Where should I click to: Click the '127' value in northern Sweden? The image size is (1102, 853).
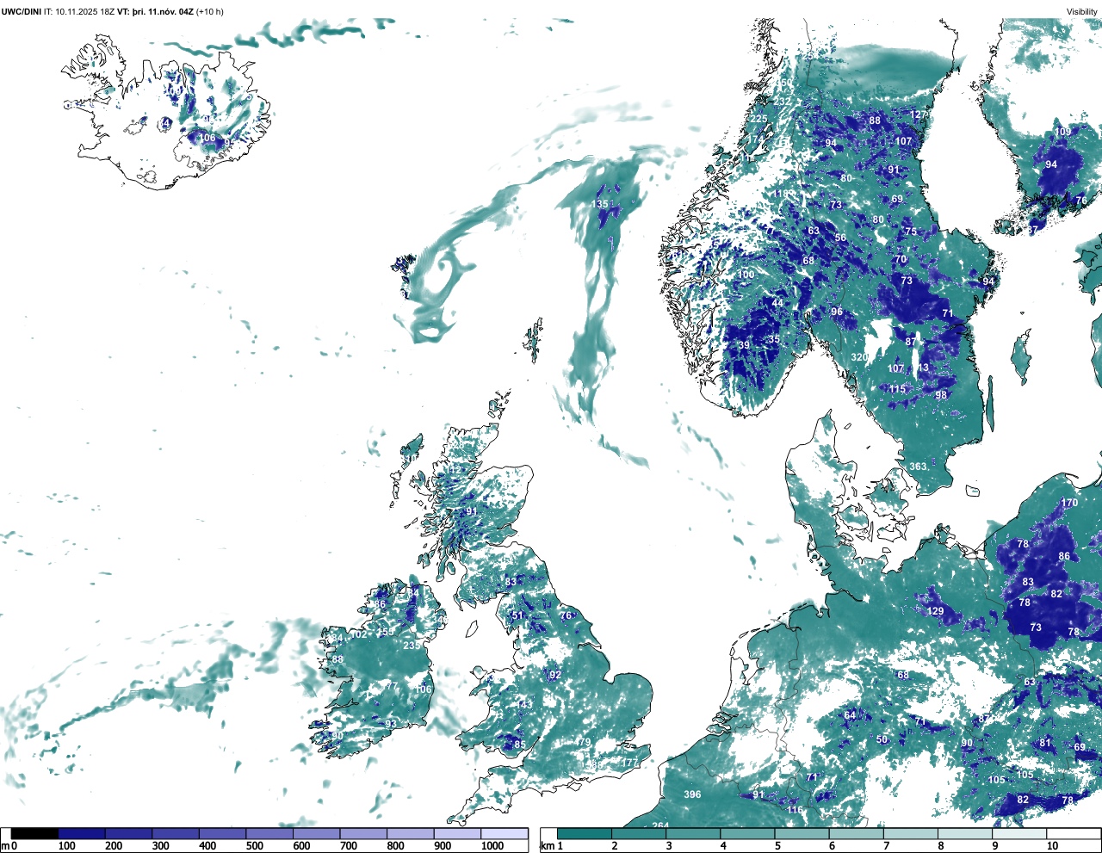pyautogui.click(x=919, y=114)
